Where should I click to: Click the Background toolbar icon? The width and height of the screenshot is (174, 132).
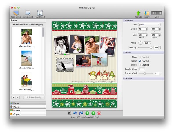[x=28, y=13]
